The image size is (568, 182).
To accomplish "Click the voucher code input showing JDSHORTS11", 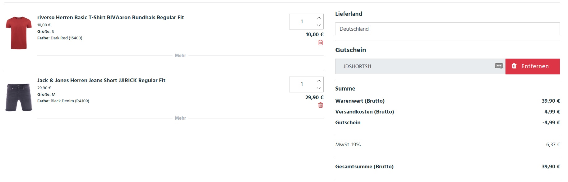I will tap(404, 66).
